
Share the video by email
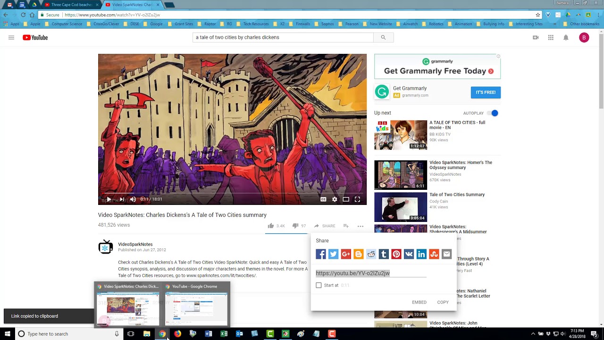click(446, 254)
